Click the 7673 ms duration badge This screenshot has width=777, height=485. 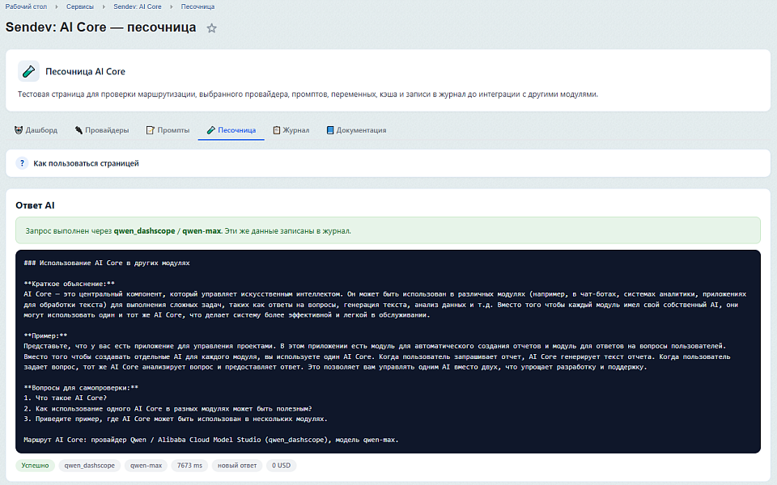pos(189,466)
